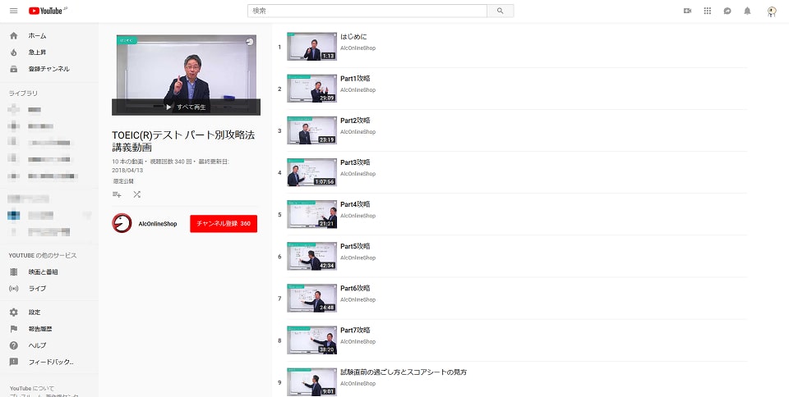Open the hamburger guide menu
The image size is (789, 397).
point(14,11)
